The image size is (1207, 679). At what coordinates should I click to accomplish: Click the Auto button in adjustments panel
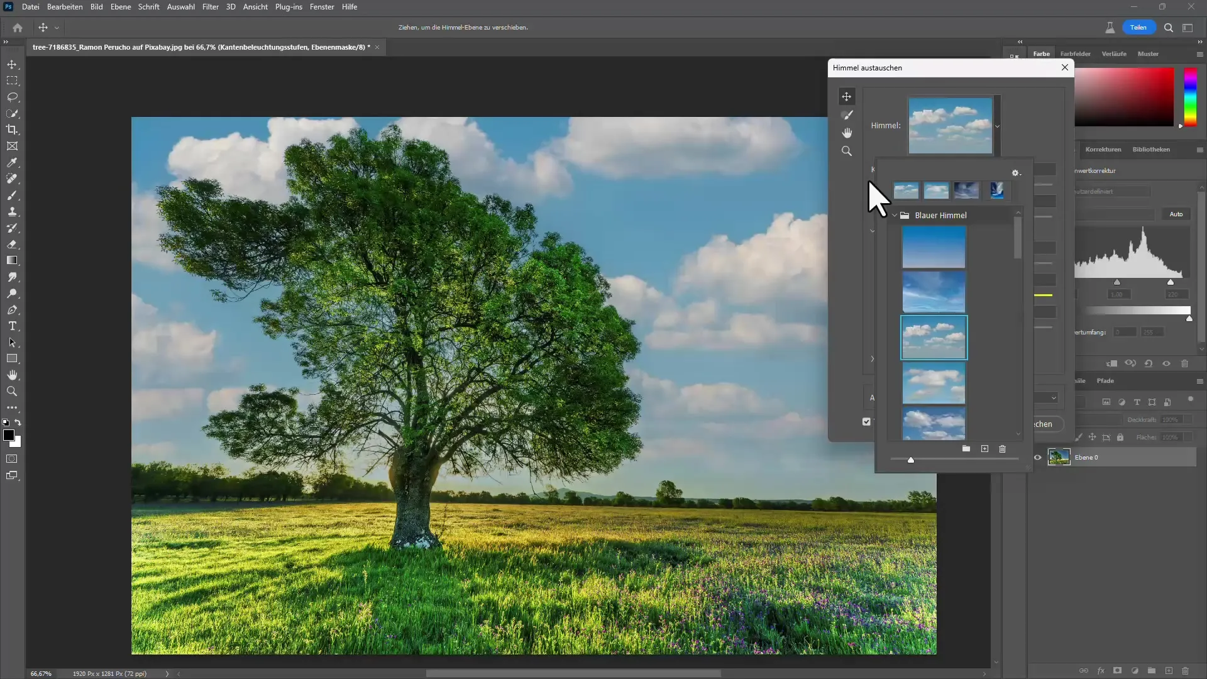[1176, 214]
